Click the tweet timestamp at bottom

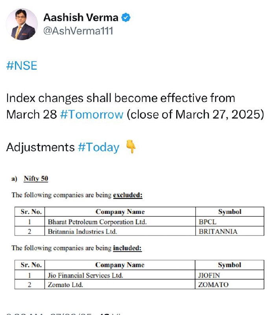click(49, 314)
